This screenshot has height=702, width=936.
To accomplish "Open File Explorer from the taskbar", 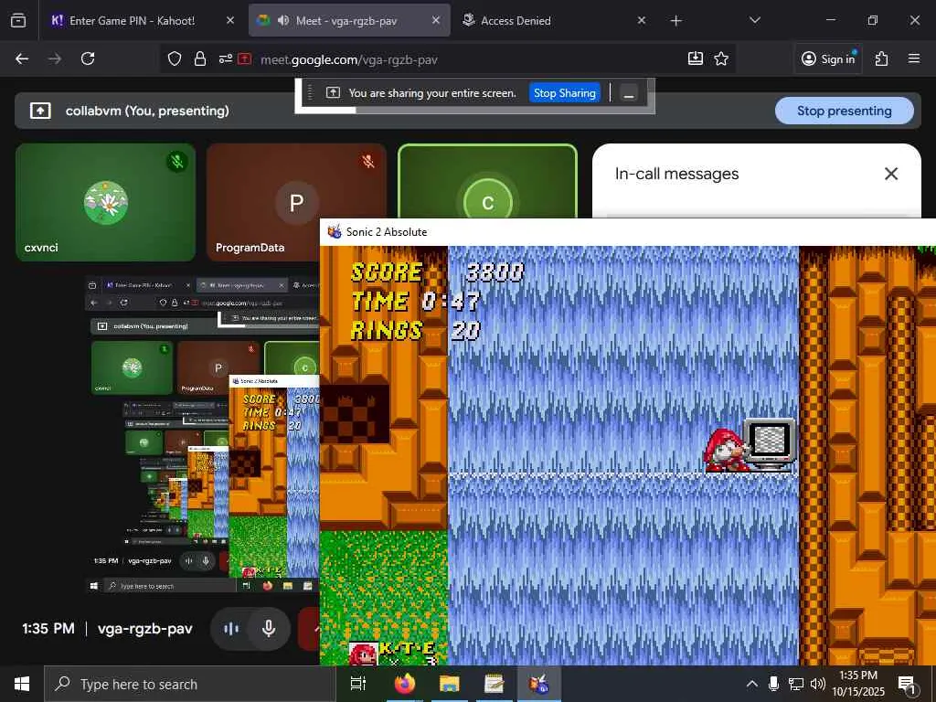I will pyautogui.click(x=450, y=684).
